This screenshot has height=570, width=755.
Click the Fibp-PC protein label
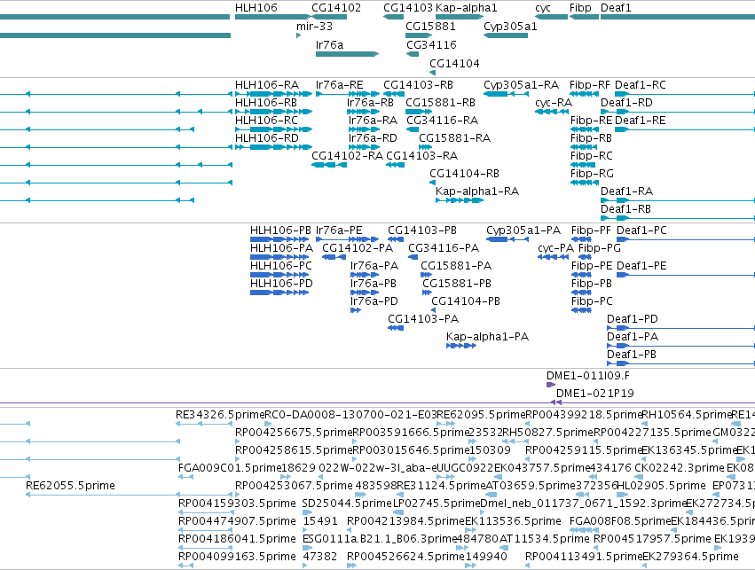point(592,301)
